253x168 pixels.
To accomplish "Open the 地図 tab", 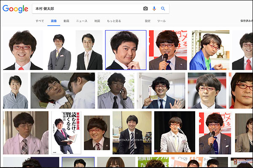I will pos(97,21).
